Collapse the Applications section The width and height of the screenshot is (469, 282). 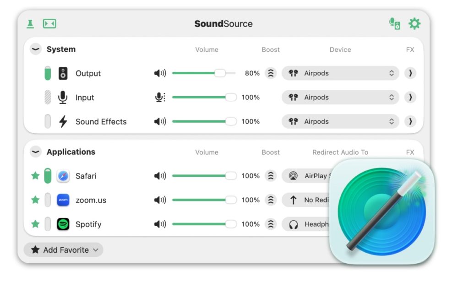pos(36,152)
